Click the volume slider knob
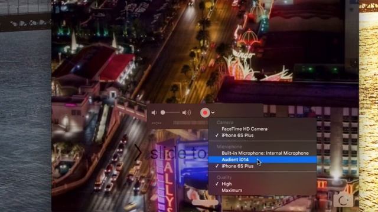The image size is (378, 212). coord(163,112)
